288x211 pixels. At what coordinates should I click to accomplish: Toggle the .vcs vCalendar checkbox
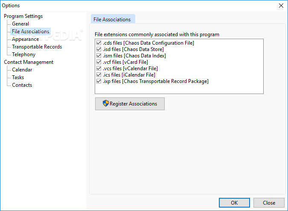coord(99,68)
